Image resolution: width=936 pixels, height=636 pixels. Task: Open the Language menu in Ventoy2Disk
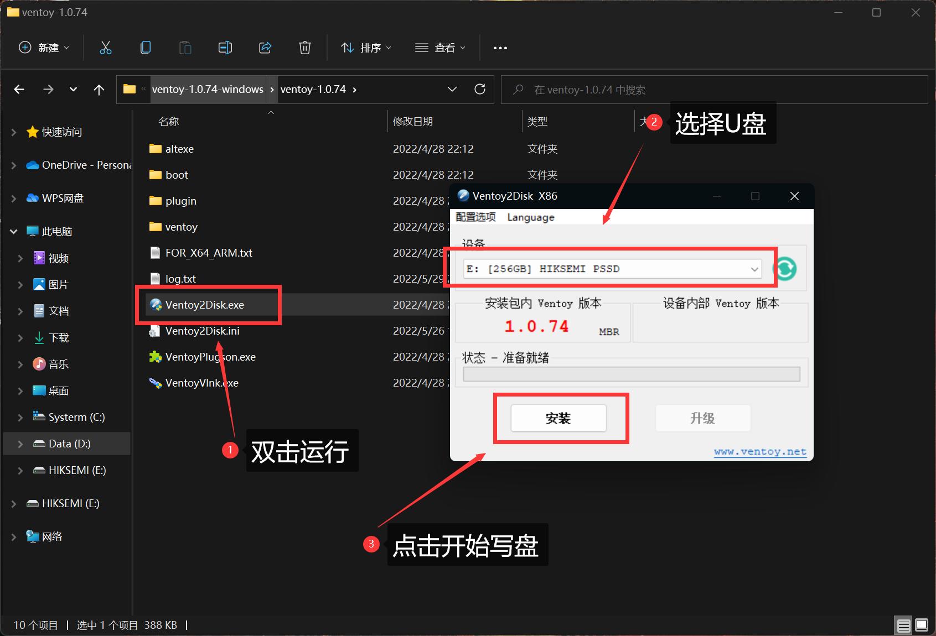[x=530, y=217]
